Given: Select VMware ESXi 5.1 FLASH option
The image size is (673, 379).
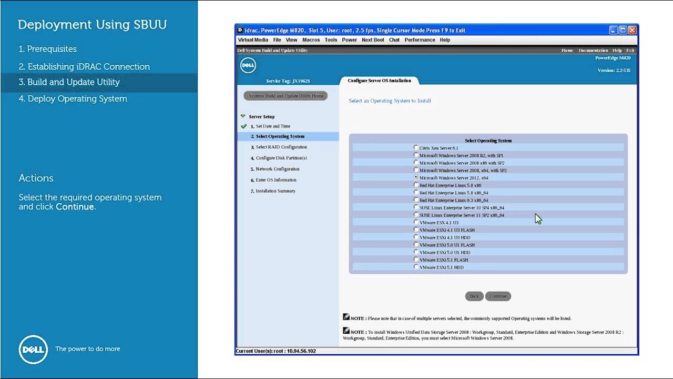Looking at the screenshot, I should point(416,260).
